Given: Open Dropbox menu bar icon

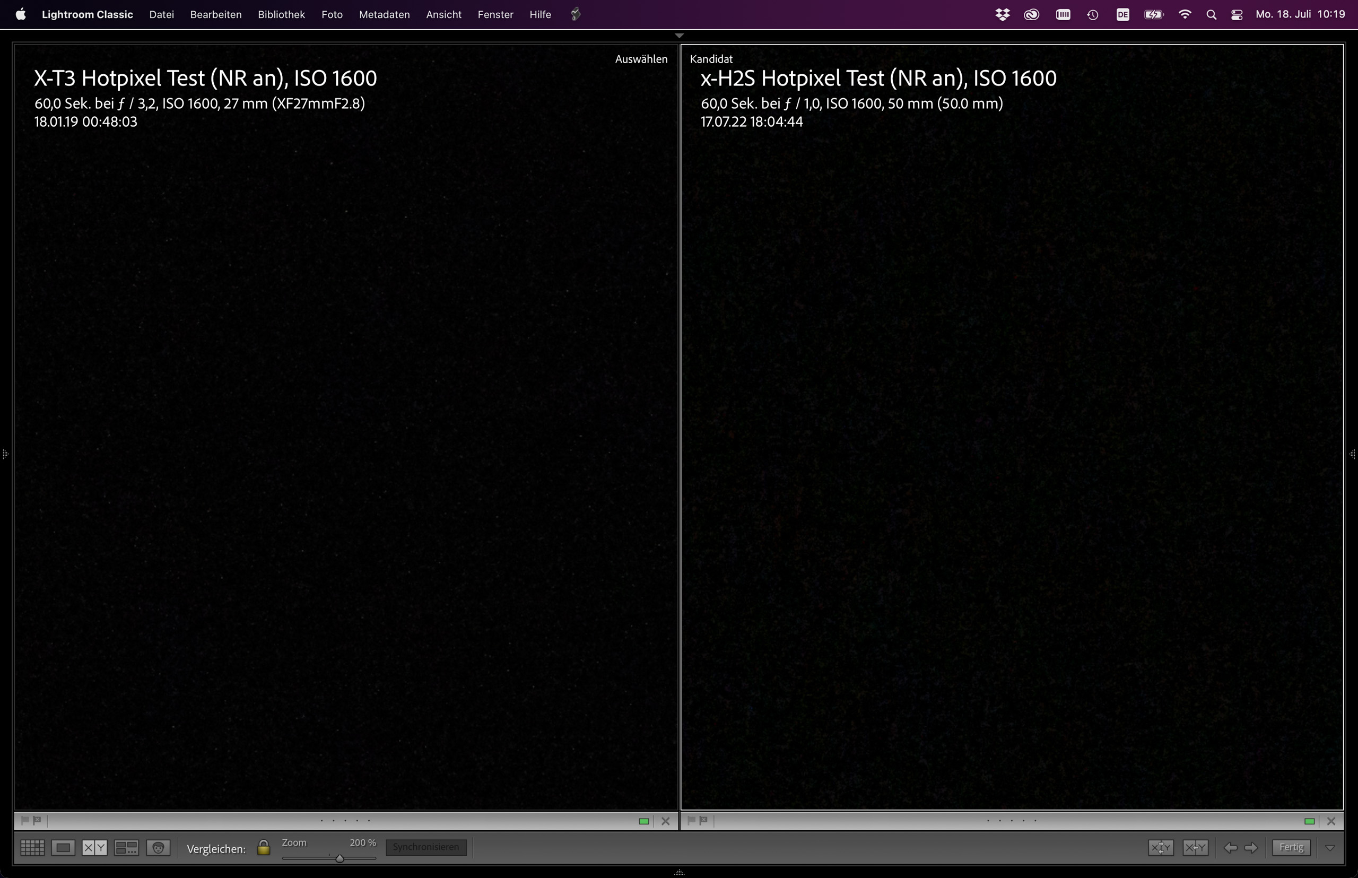Looking at the screenshot, I should pos(1002,15).
